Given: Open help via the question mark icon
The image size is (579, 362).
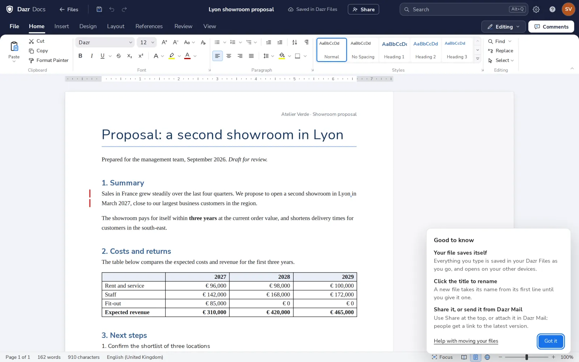Looking at the screenshot, I should 552,9.
